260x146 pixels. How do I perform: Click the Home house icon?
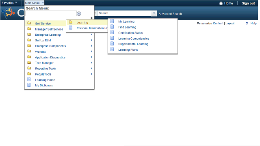click(221, 3)
